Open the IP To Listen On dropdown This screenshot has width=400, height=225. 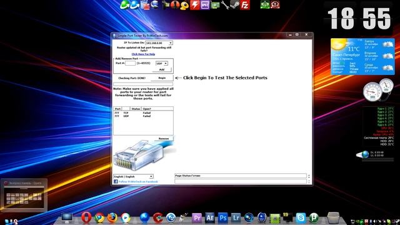click(x=159, y=43)
